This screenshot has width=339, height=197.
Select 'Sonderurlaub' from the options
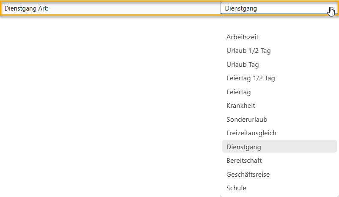(x=247, y=120)
